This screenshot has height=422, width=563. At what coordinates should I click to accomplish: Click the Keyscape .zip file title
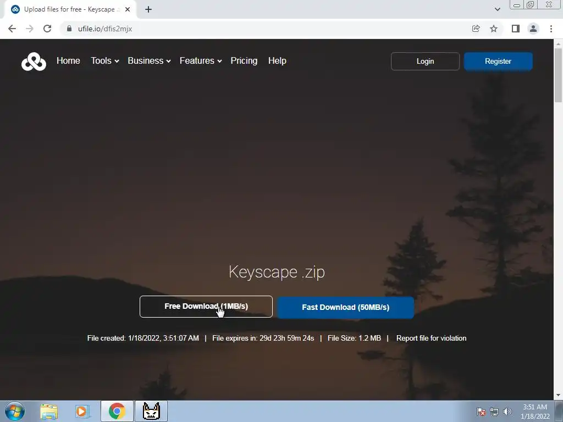tap(277, 272)
